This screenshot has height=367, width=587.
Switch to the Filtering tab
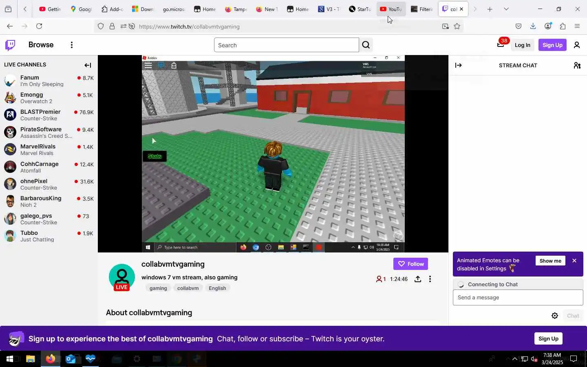click(422, 9)
